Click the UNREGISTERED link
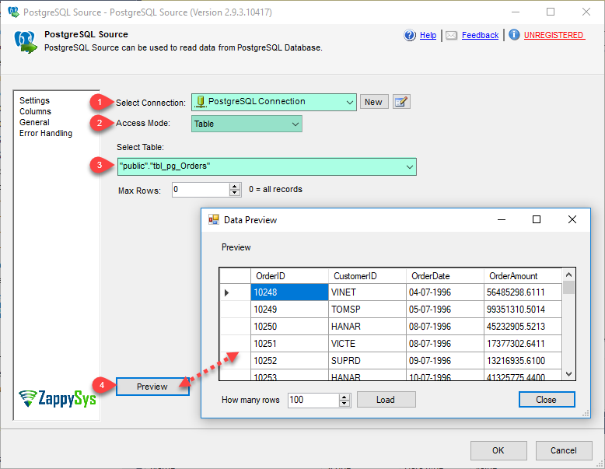Image resolution: width=605 pixels, height=469 pixels. 554,35
